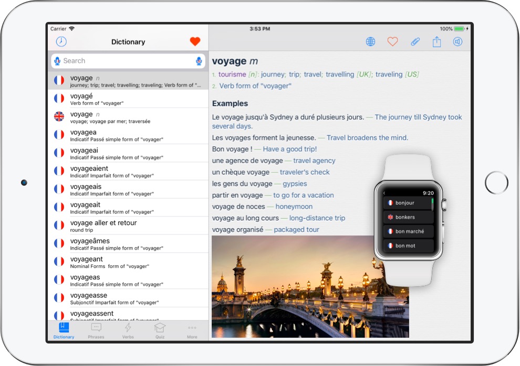
Task: Tap the red favorites heart in sidebar
Action: tap(195, 42)
